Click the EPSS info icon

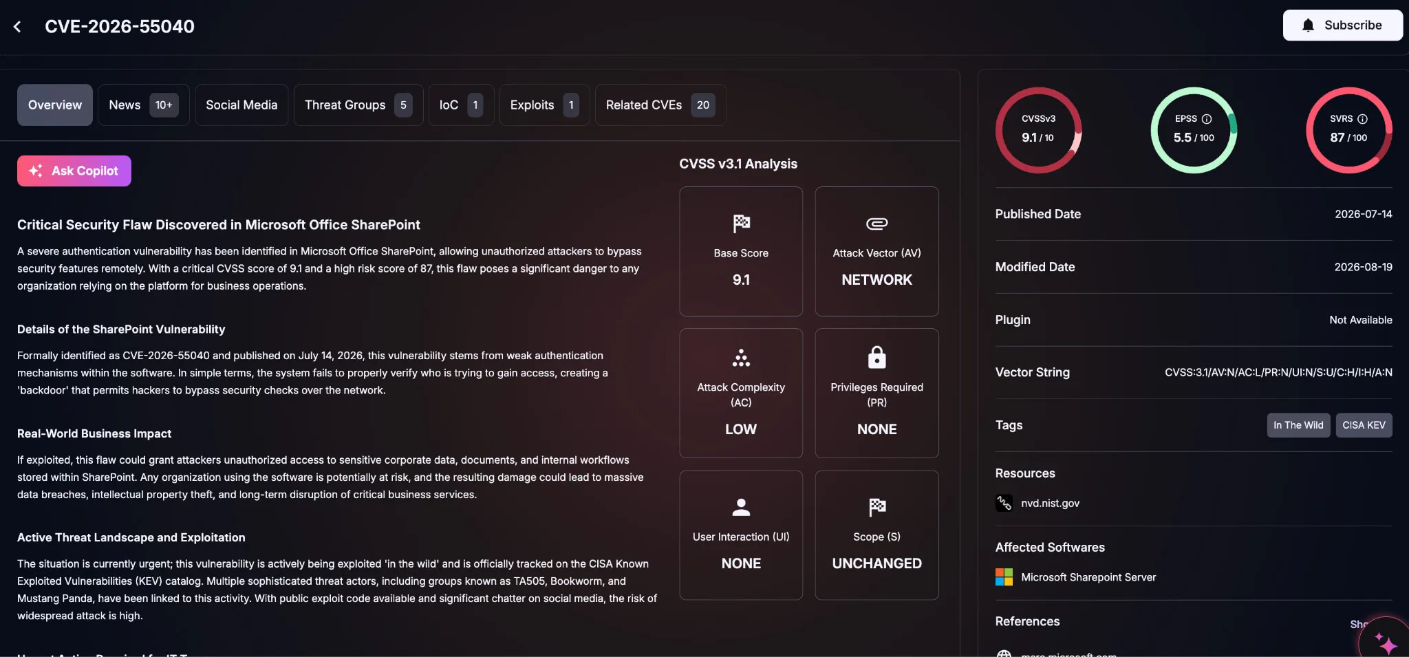tap(1206, 119)
